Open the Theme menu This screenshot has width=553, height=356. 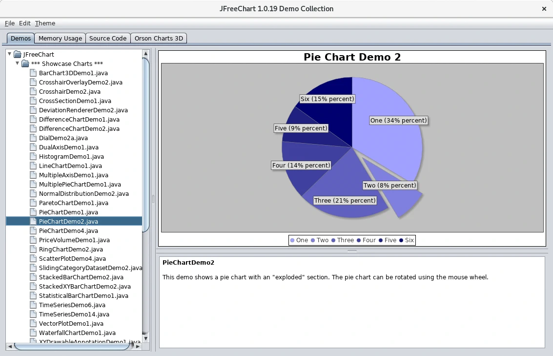pyautogui.click(x=45, y=23)
